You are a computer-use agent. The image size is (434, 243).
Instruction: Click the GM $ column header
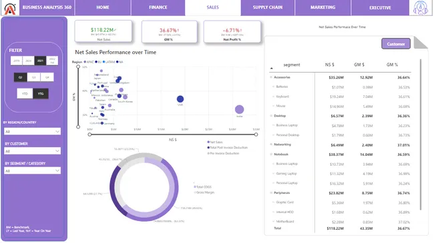pyautogui.click(x=359, y=65)
